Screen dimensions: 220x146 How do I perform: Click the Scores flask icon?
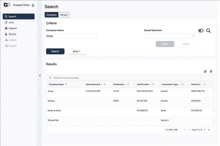pyautogui.click(x=6, y=34)
